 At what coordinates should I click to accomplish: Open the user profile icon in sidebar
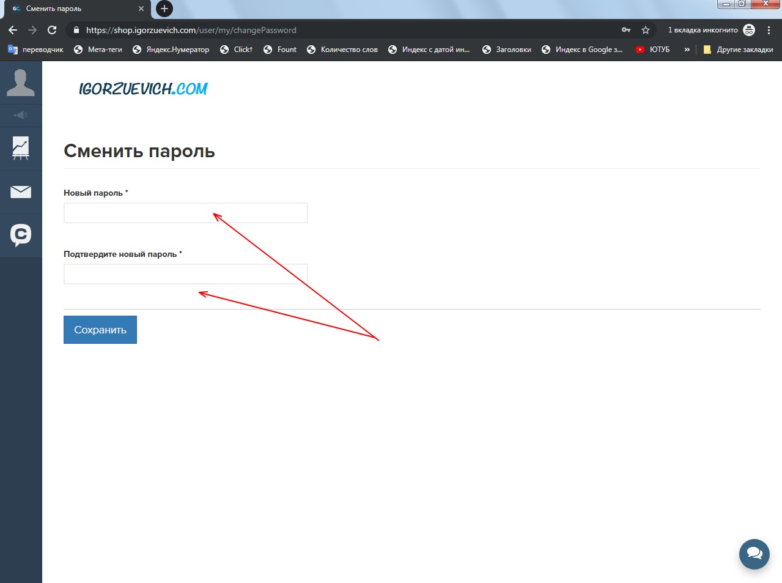pyautogui.click(x=21, y=83)
